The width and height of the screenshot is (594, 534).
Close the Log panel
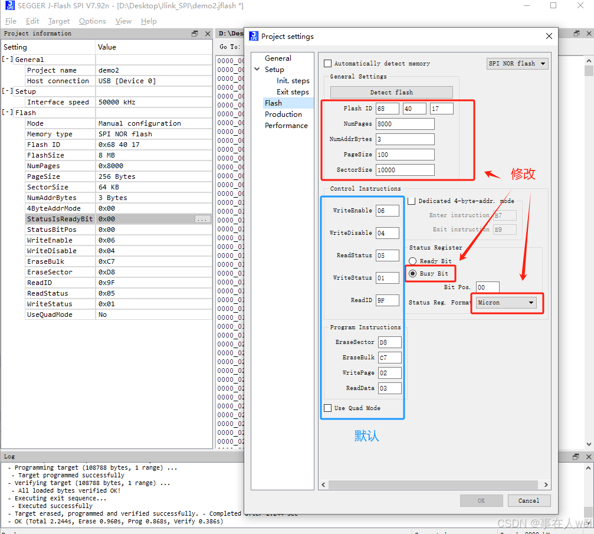point(589,457)
